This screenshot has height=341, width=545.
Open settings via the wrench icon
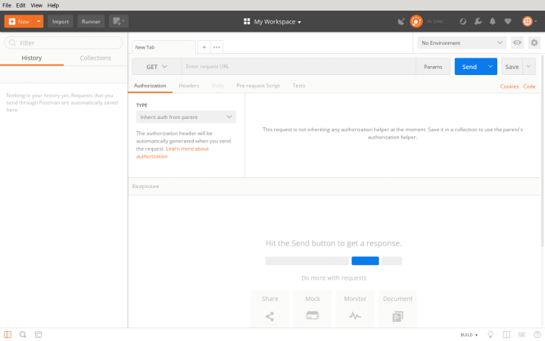[478, 21]
